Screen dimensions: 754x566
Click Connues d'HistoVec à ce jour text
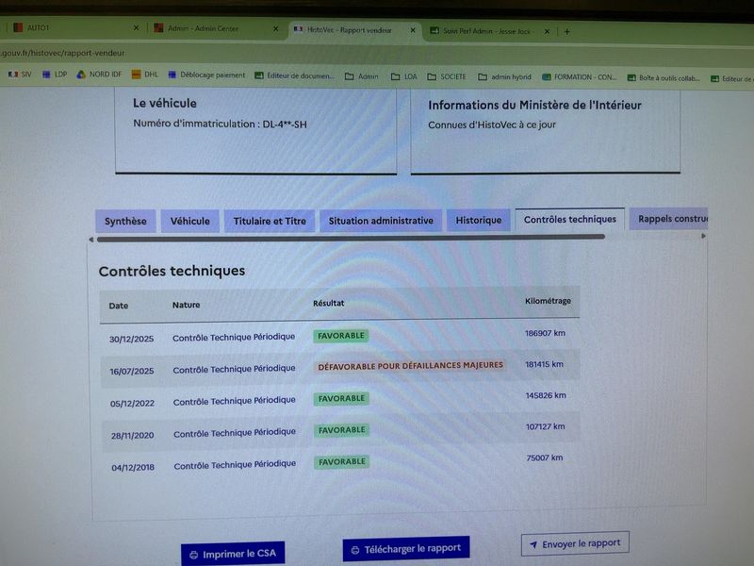click(491, 125)
